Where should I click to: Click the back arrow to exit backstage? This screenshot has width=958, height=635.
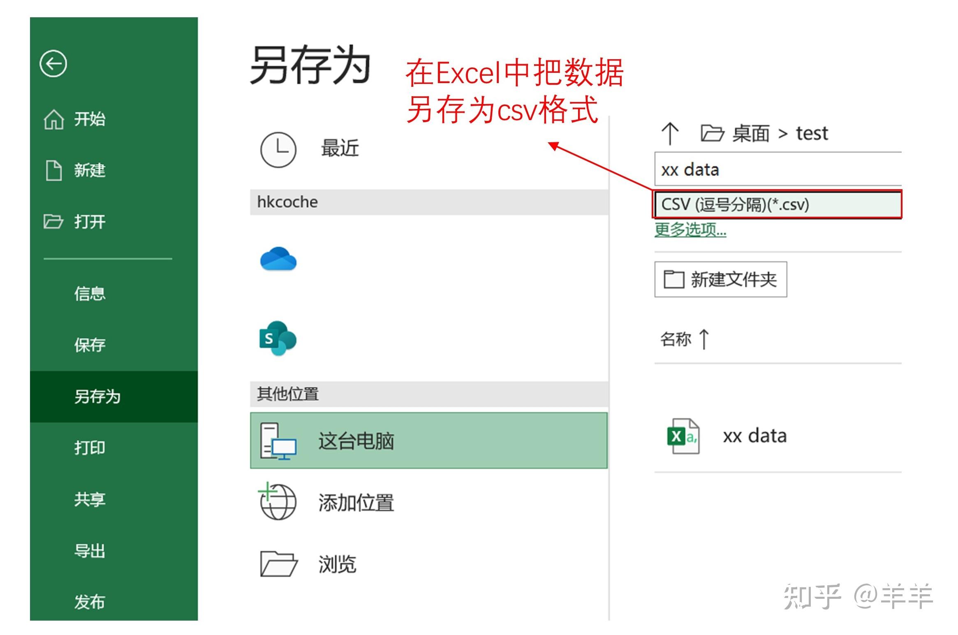point(54,64)
